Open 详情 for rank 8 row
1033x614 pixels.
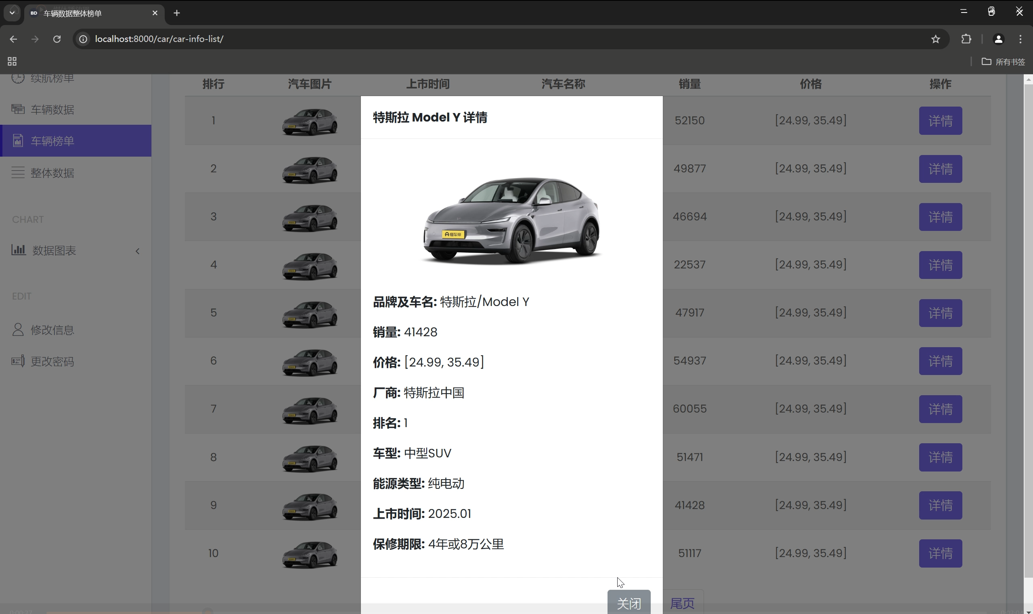[x=940, y=457]
